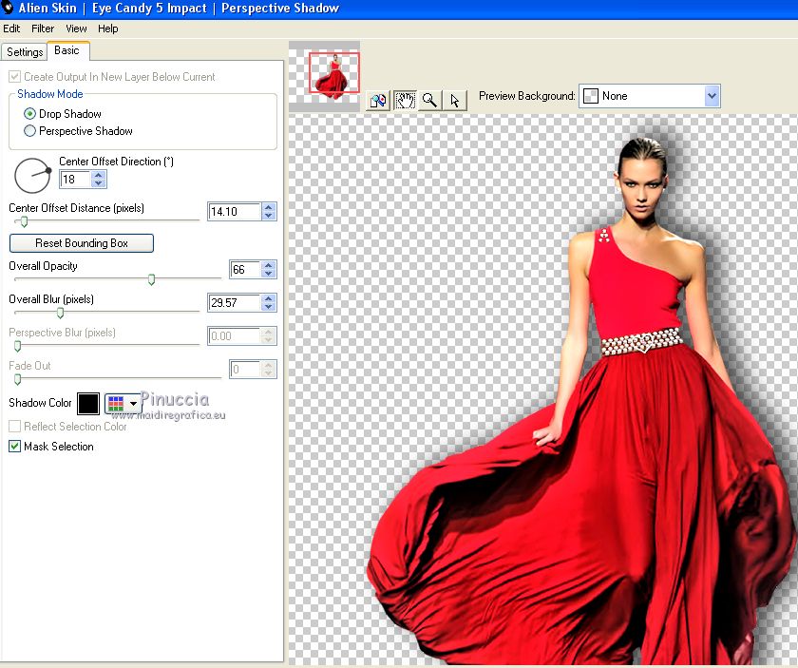Click the Center Offset Direction dial

(x=32, y=177)
